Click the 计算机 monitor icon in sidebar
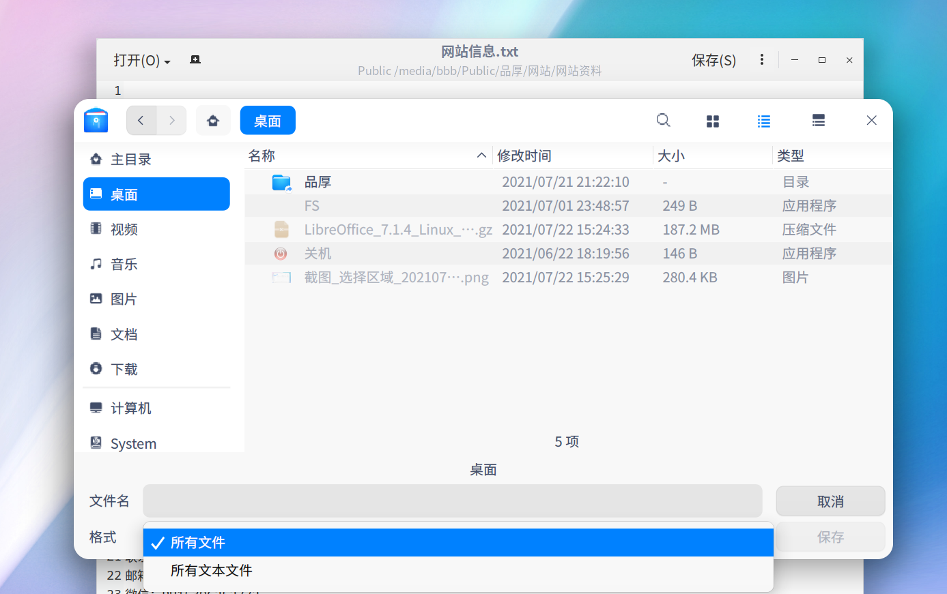Image resolution: width=947 pixels, height=594 pixels. coord(96,408)
